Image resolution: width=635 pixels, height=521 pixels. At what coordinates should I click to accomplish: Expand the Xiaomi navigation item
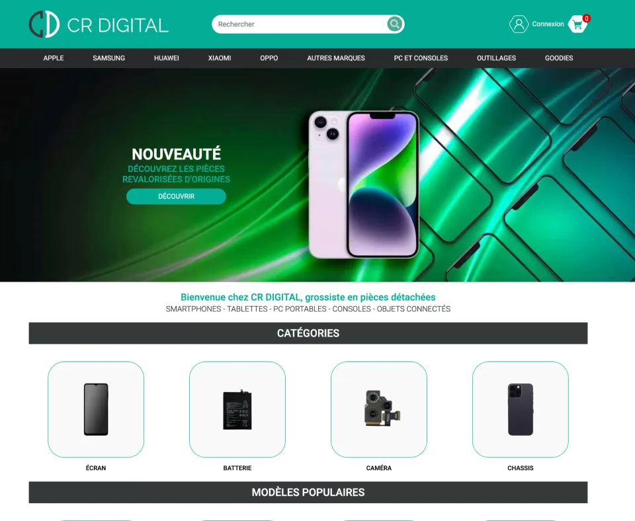pos(220,58)
